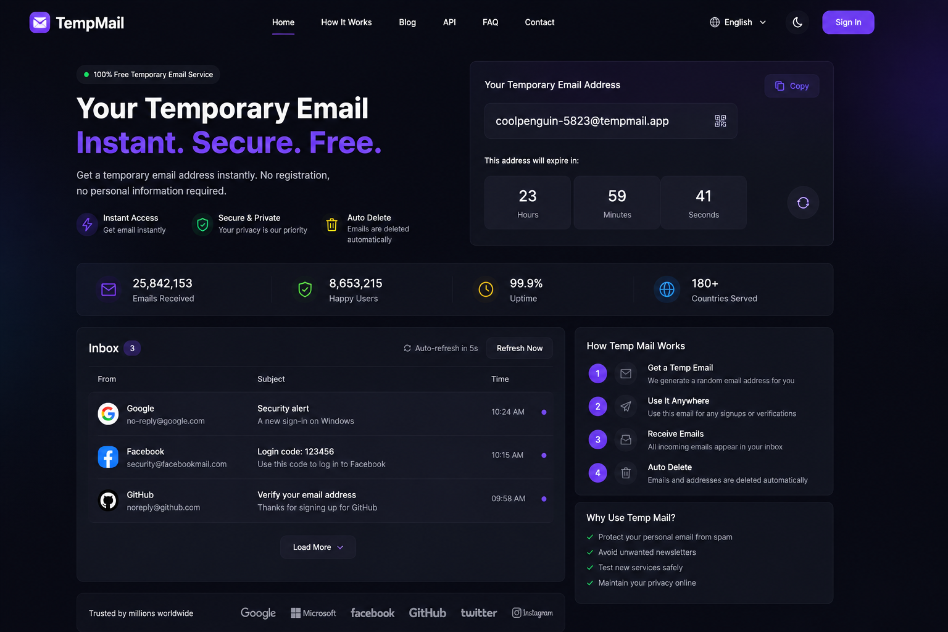The image size is (948, 632).
Task: Click the Instagram logo in trusted bar
Action: click(533, 613)
